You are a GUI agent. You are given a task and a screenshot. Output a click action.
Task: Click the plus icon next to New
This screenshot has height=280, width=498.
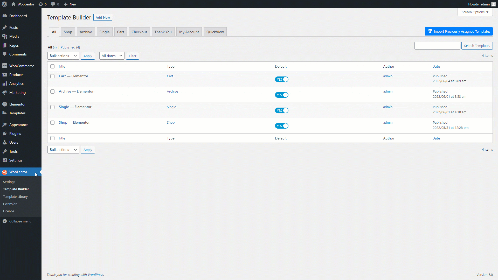(x=66, y=4)
